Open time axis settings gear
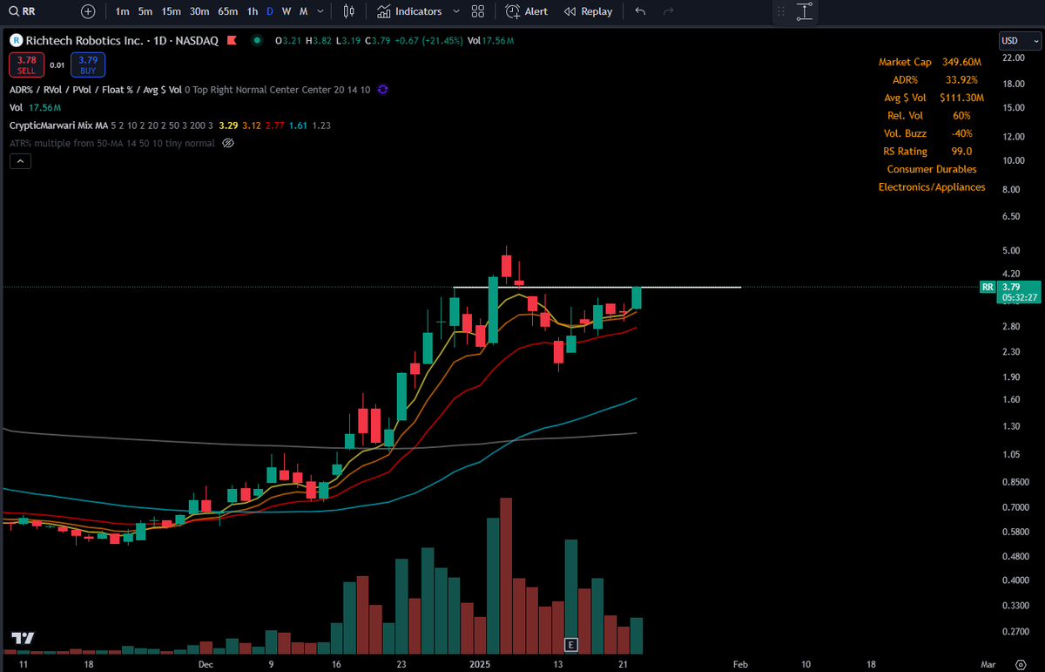Viewport: 1045px width, 672px height. tap(1021, 663)
